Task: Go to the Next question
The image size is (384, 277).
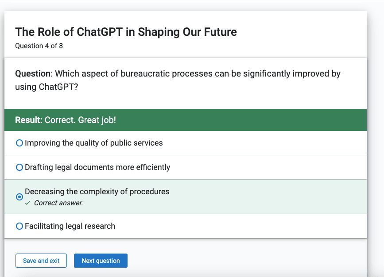Action: 101,261
